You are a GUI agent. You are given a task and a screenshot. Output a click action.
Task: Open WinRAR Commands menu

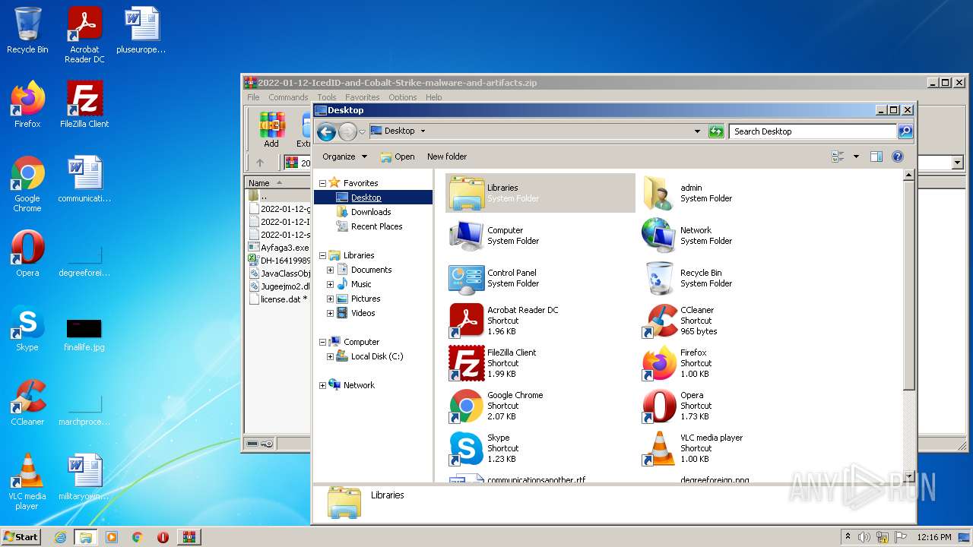pyautogui.click(x=288, y=97)
